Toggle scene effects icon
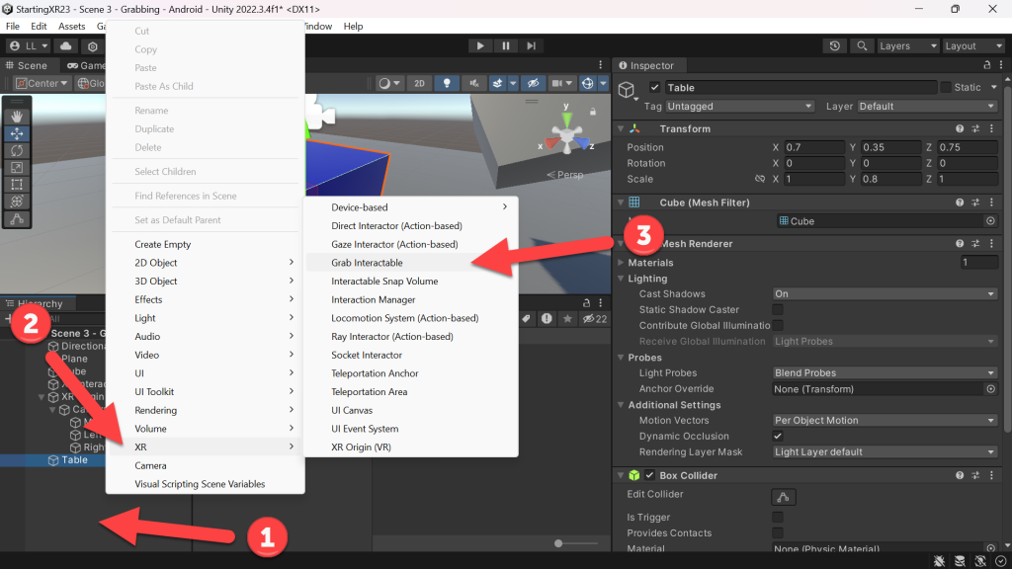This screenshot has height=569, width=1012. point(498,83)
